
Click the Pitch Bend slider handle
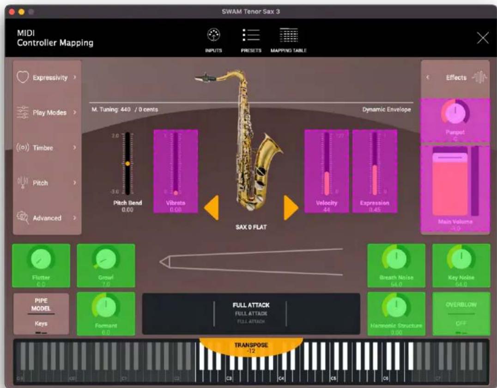[127, 164]
